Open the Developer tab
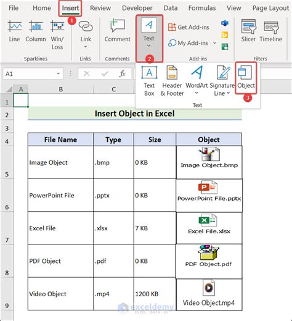 point(137,8)
